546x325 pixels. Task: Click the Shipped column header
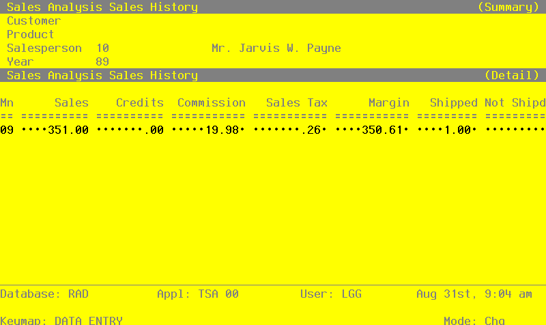coord(454,103)
